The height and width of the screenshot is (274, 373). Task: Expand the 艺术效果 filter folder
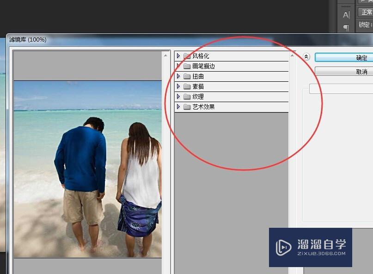[x=178, y=107]
